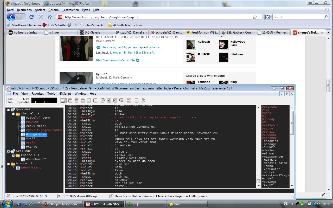Click the black metal tag link
This screenshot has height=208, width=333.
108,47
